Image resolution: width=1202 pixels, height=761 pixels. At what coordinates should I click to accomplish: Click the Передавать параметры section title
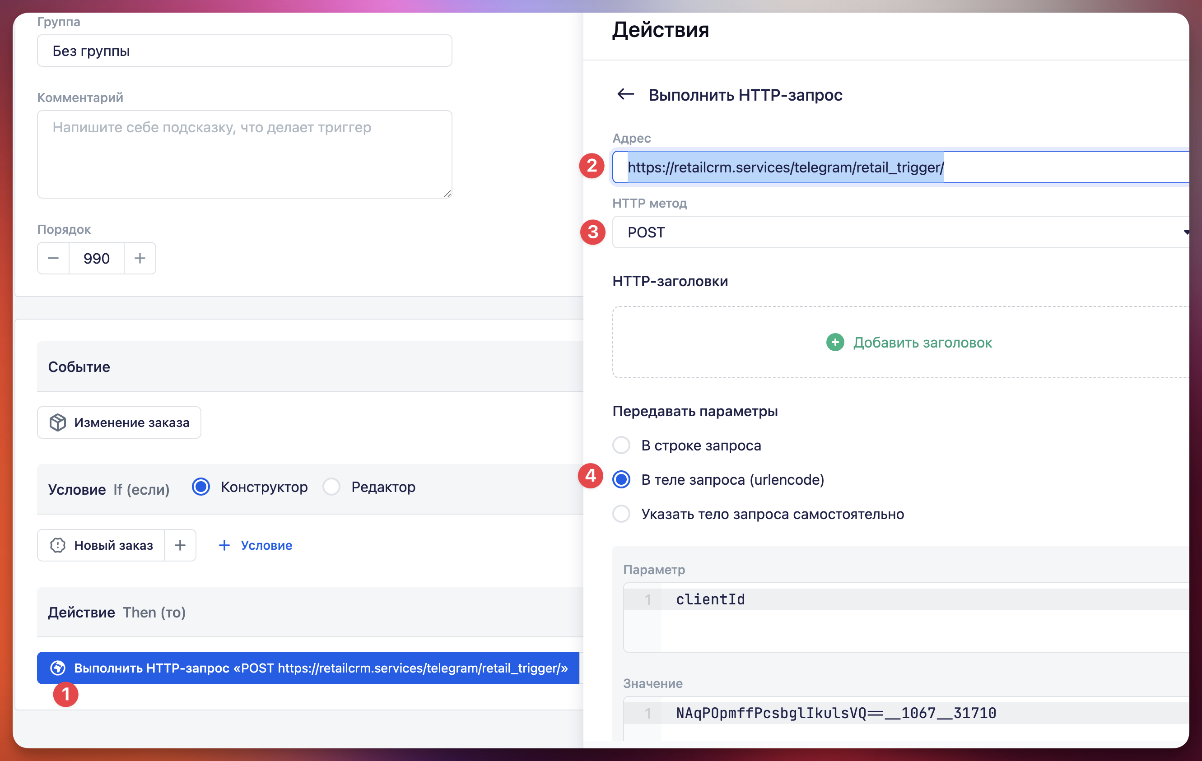click(x=695, y=411)
